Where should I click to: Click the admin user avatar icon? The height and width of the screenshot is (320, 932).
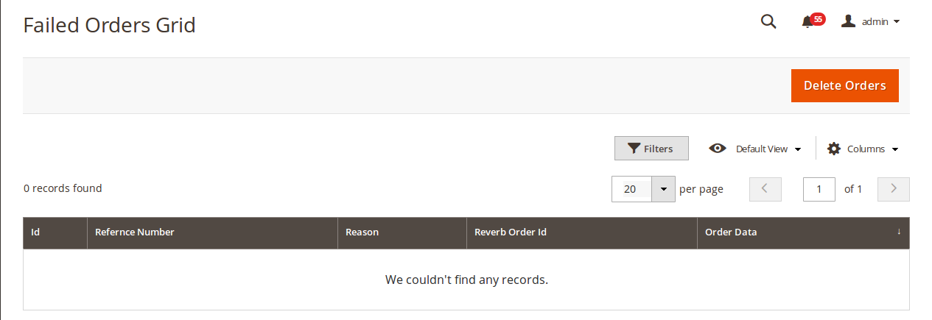[x=849, y=21]
